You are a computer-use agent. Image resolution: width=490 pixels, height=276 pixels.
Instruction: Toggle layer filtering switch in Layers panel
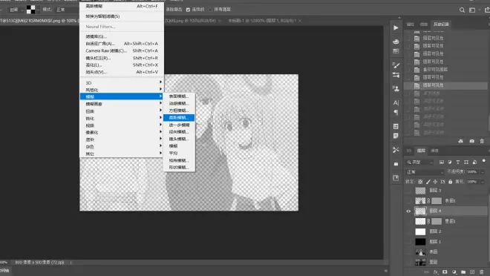(x=484, y=161)
